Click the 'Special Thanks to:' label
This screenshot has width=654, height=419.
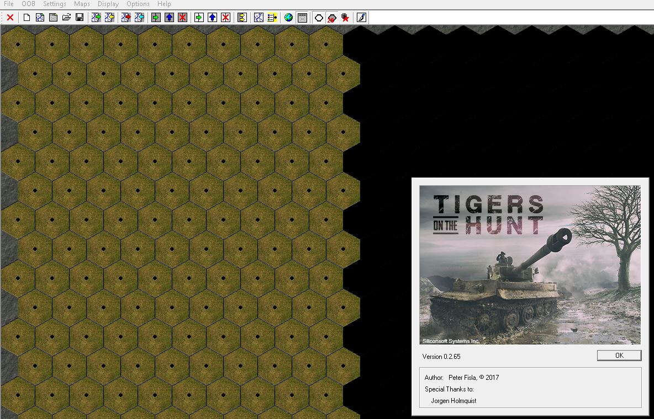449,389
